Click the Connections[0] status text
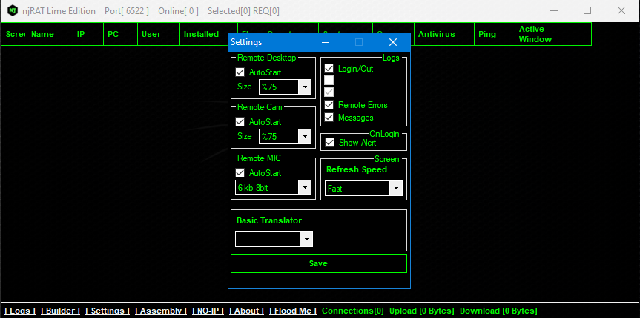Viewport: 640px width, 318px height. [353, 311]
